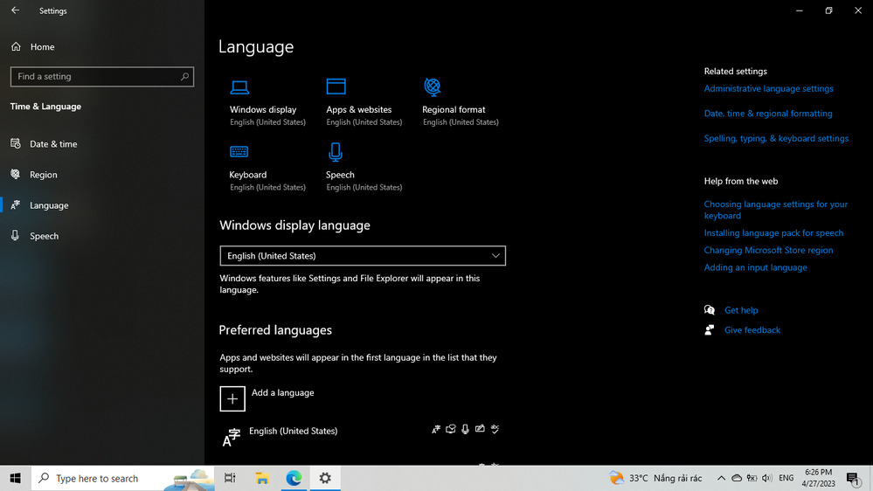
Task: Click the Windows display laptop icon
Action: coord(239,86)
